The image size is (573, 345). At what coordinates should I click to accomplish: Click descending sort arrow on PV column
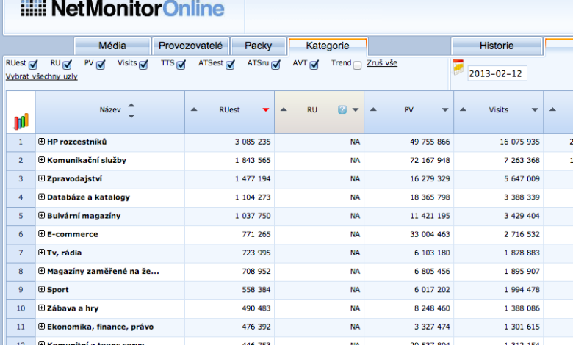point(445,110)
